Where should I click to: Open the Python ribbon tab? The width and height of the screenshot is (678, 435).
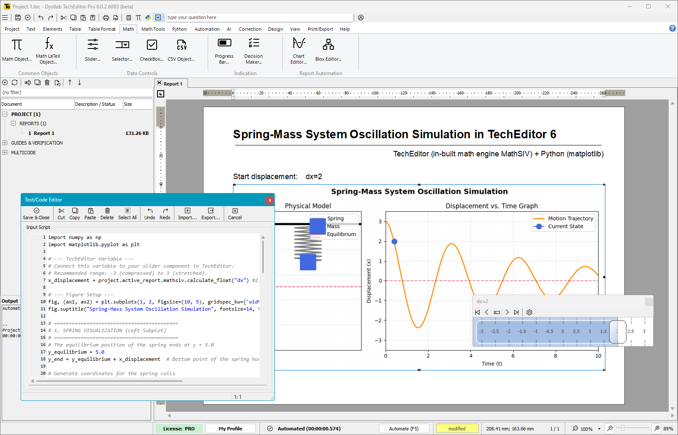pos(179,29)
